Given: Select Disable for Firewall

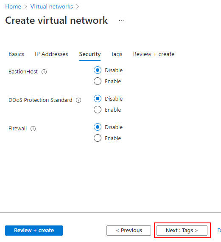Looking at the screenshot, I should point(98,127).
